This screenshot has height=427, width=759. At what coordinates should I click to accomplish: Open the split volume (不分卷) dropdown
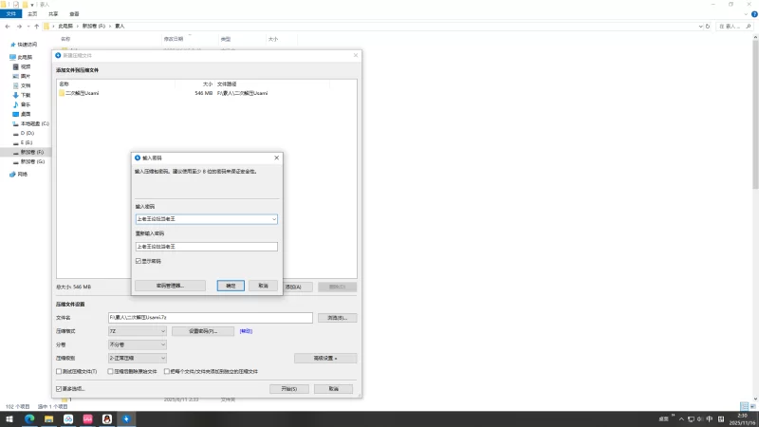138,344
